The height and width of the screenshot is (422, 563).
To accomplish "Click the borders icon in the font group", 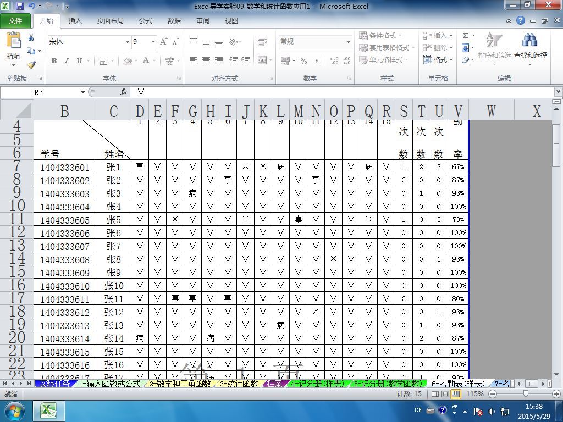I will pos(103,60).
